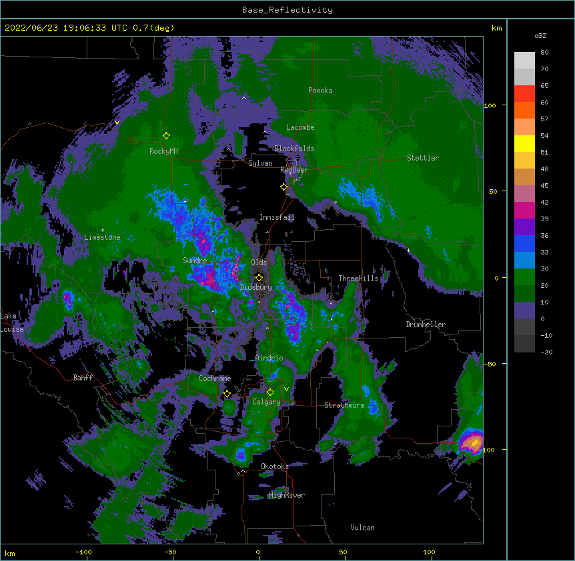Click the Banff town label
This screenshot has width=575, height=561.
pos(83,378)
